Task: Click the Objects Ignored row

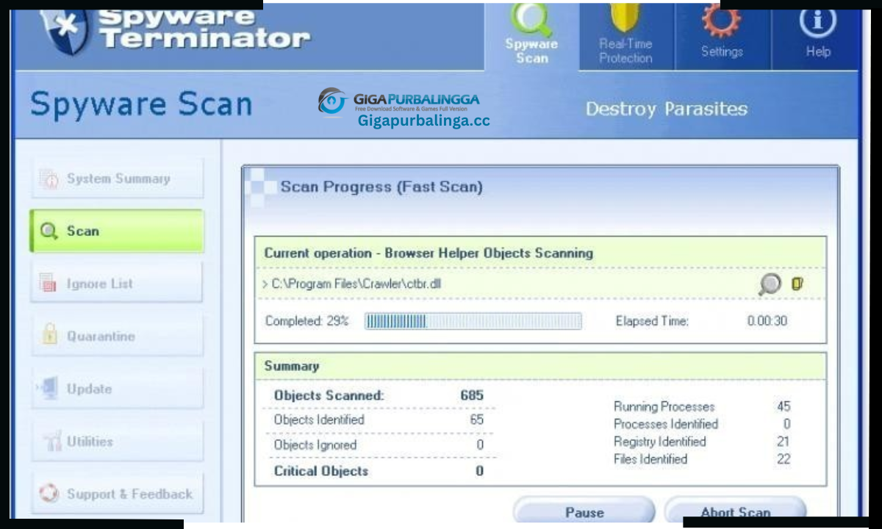Action: [380, 445]
